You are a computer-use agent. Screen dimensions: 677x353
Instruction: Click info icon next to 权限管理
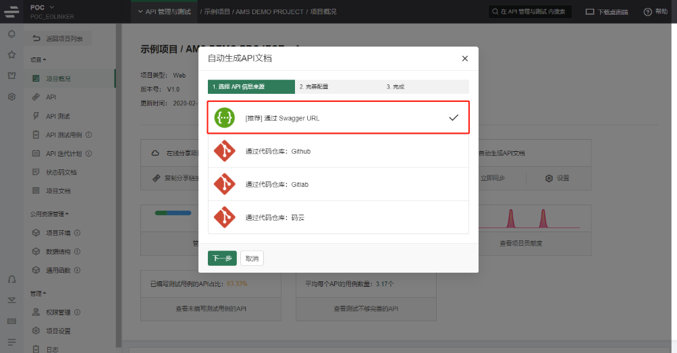click(78, 312)
